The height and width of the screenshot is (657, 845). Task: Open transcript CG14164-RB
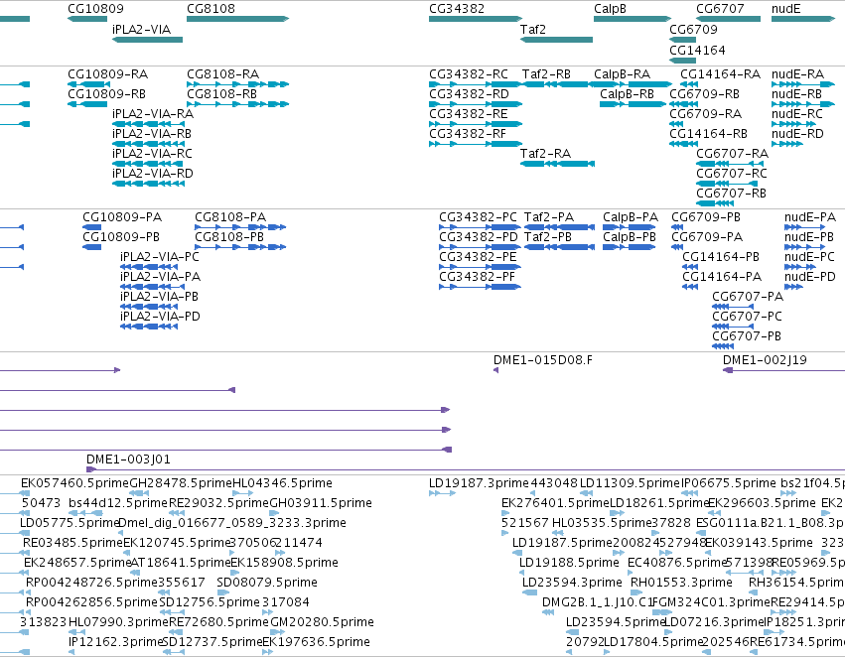pos(683,144)
